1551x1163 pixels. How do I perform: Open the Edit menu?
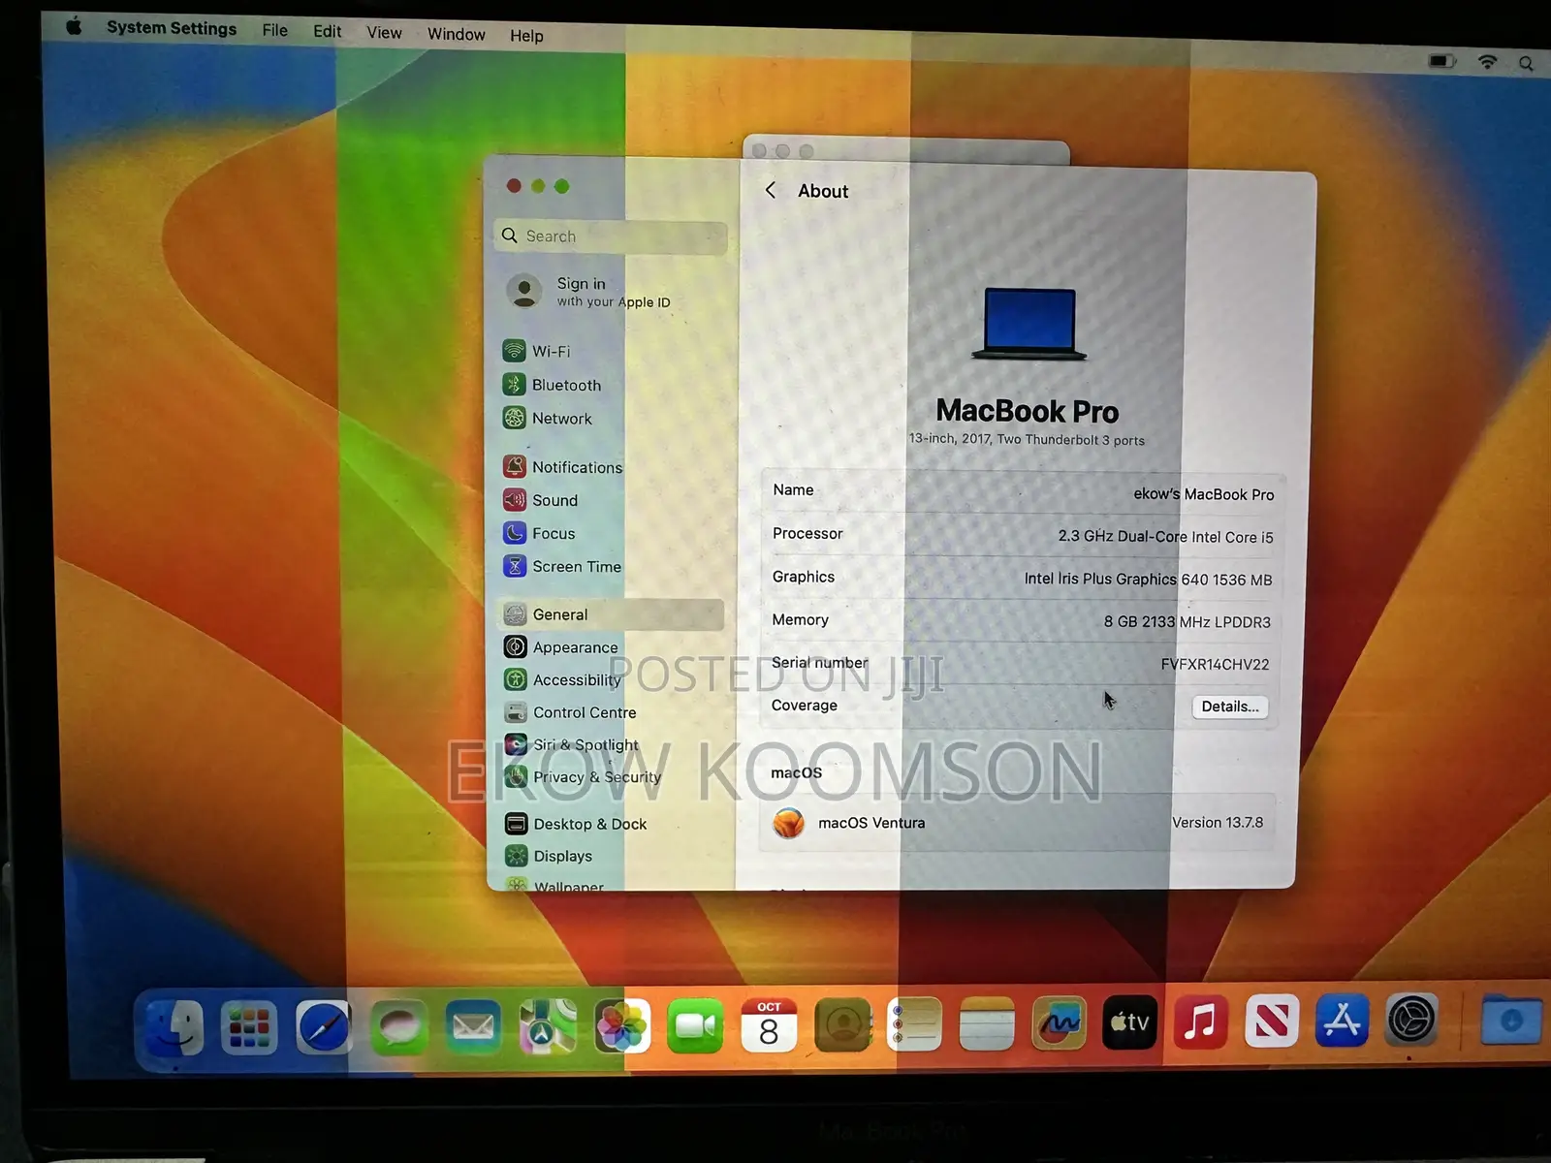click(x=327, y=31)
